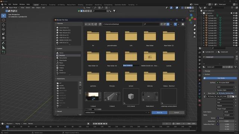Open 1111.blend file thumbnail
This screenshot has width=239, height=134.
[x=131, y=96]
